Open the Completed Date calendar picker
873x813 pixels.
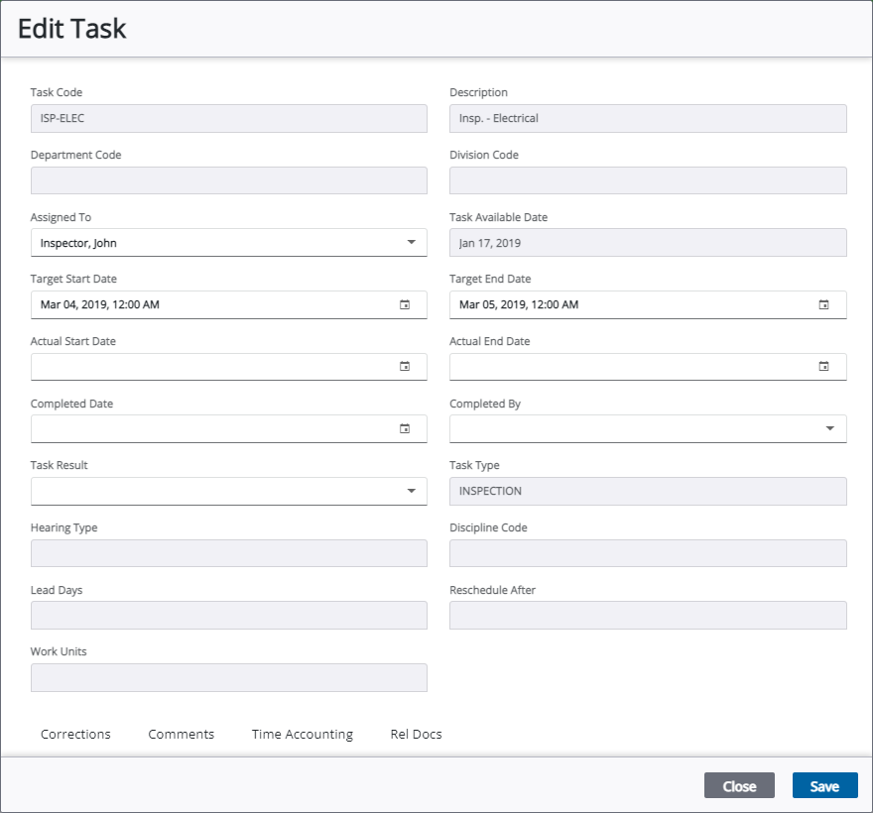[405, 428]
